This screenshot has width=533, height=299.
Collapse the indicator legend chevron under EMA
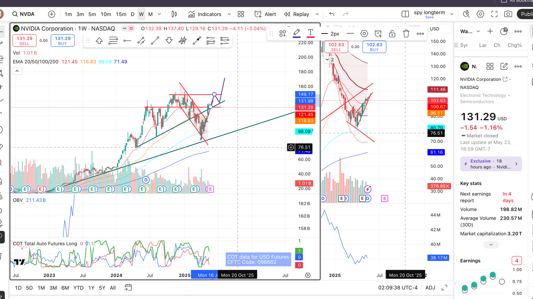pos(17,71)
